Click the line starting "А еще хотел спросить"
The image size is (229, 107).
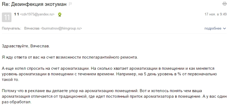[x=106, y=68]
